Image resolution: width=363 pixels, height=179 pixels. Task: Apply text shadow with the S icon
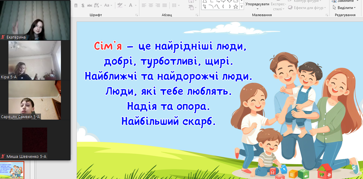tap(83, 5)
